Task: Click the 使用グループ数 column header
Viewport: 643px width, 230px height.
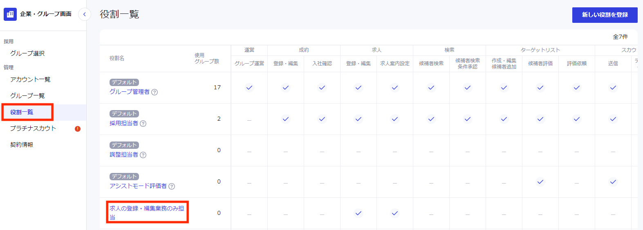Action: point(207,58)
